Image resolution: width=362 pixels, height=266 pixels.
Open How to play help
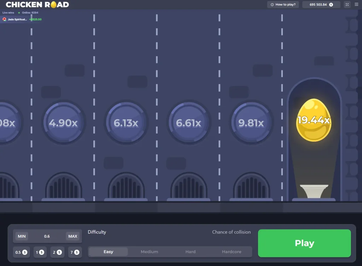coord(283,5)
